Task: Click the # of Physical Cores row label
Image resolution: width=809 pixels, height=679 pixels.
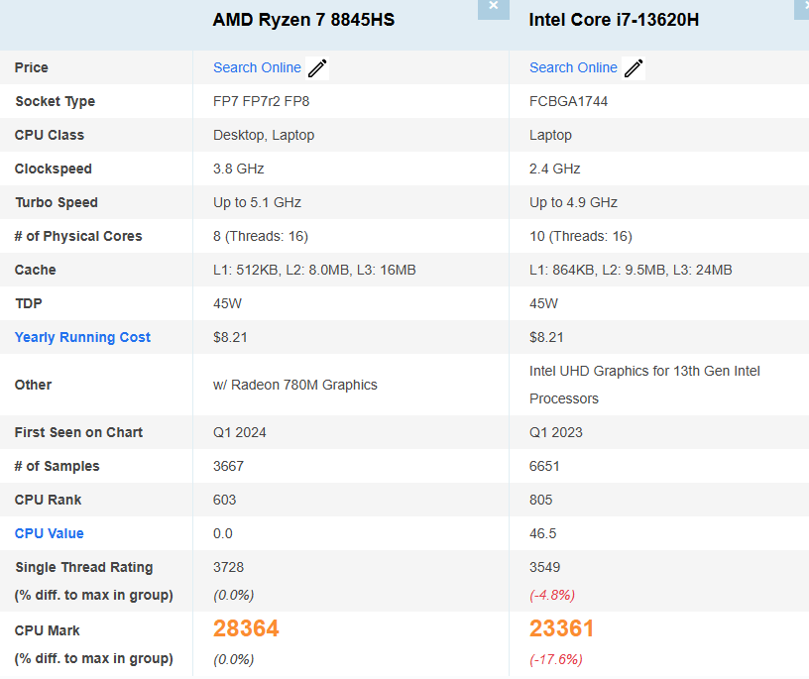Action: (x=78, y=236)
